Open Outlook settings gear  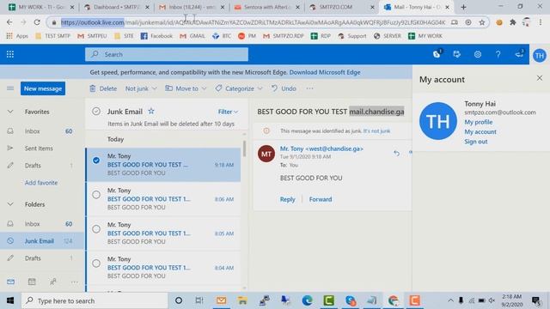[x=478, y=54]
